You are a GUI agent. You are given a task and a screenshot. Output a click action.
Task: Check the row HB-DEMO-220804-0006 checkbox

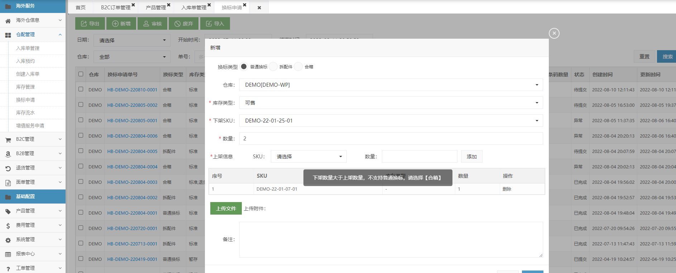click(x=81, y=135)
